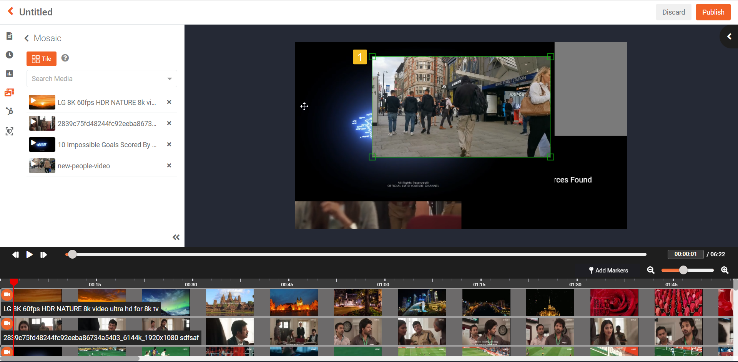This screenshot has width=738, height=362.
Task: Toggle the camera icon on second video track
Action: click(x=7, y=324)
